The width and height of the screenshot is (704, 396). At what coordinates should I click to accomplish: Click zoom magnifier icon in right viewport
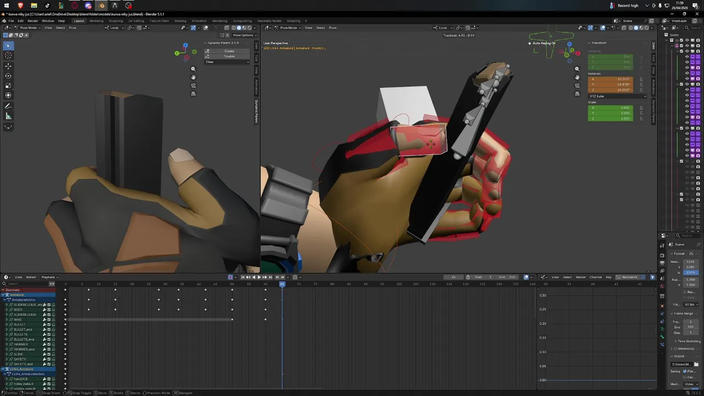click(577, 69)
